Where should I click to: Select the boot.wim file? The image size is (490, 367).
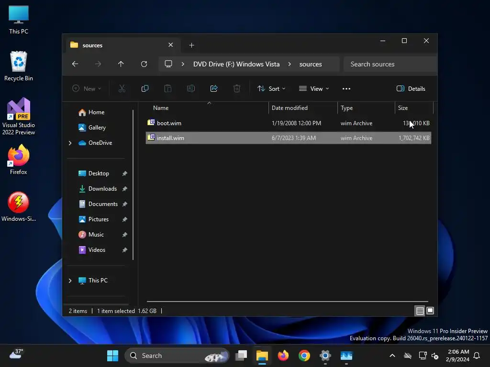[289, 123]
